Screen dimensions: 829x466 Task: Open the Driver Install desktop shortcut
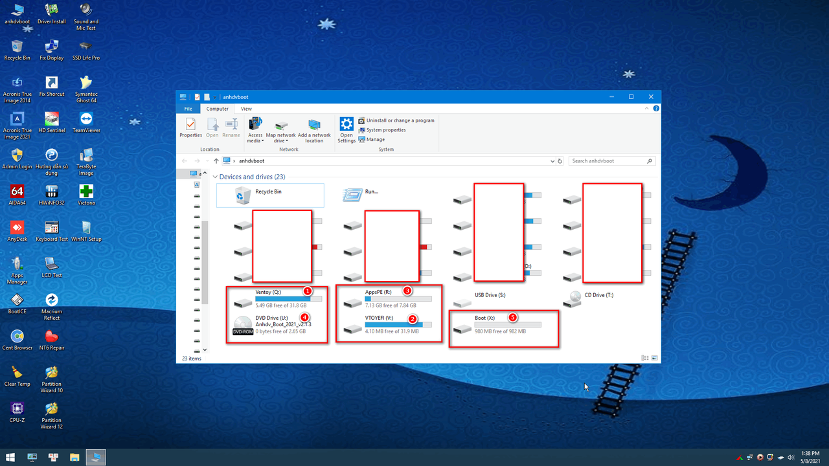(52, 14)
